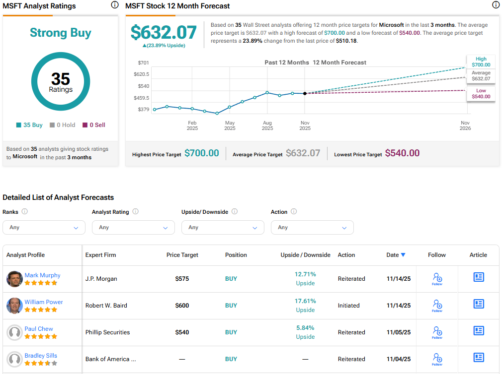
Task: Expand the Action filter dropdown
Action: click(x=312, y=228)
